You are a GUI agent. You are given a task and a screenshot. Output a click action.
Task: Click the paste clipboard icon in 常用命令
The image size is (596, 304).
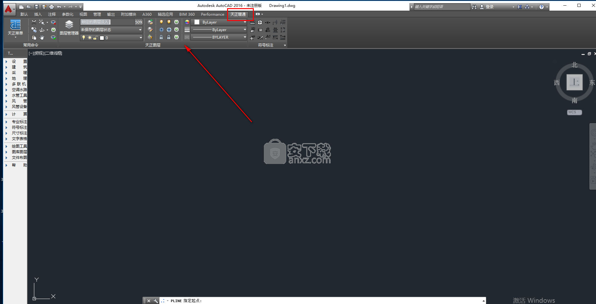(34, 37)
